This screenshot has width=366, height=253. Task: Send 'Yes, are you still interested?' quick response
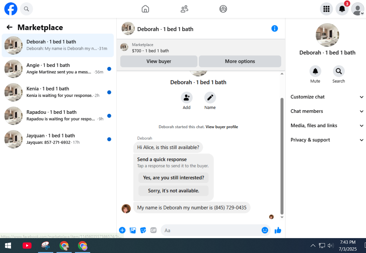point(173,178)
